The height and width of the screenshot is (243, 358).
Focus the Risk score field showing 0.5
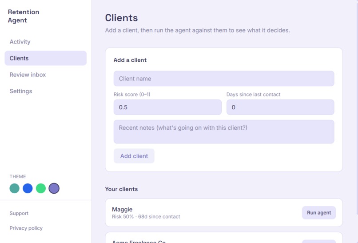[x=167, y=107]
